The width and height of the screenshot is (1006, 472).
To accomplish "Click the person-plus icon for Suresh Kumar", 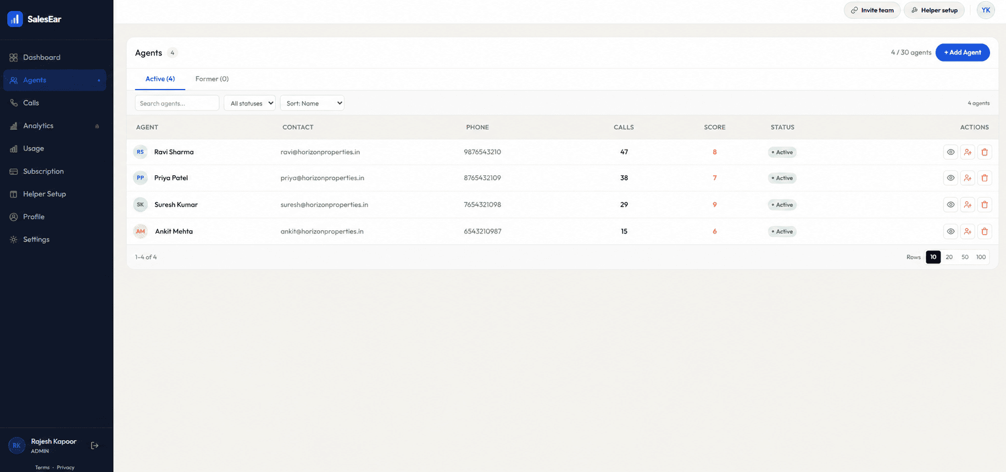I will click(x=968, y=205).
